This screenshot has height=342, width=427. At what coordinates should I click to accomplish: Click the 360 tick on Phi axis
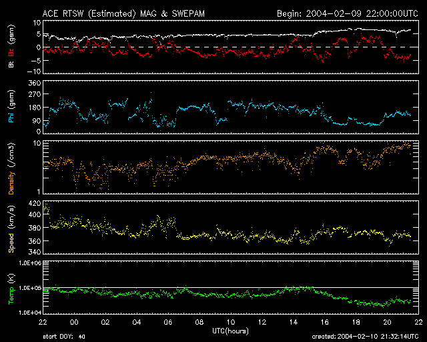tap(34, 83)
